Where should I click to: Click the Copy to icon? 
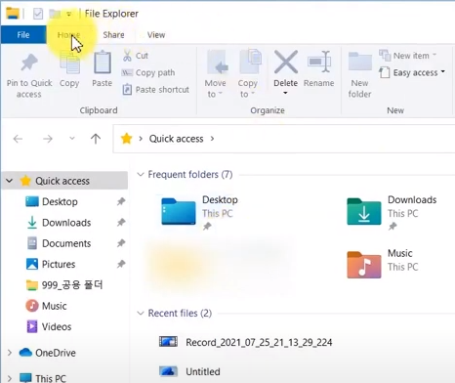coord(250,62)
